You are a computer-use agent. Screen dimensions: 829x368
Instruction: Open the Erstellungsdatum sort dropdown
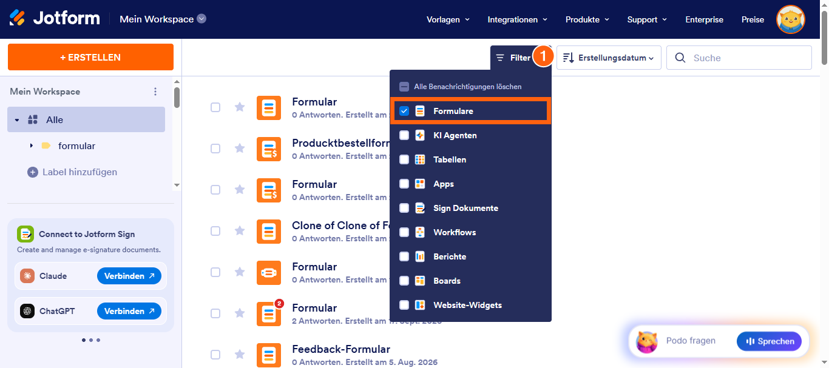(x=609, y=58)
